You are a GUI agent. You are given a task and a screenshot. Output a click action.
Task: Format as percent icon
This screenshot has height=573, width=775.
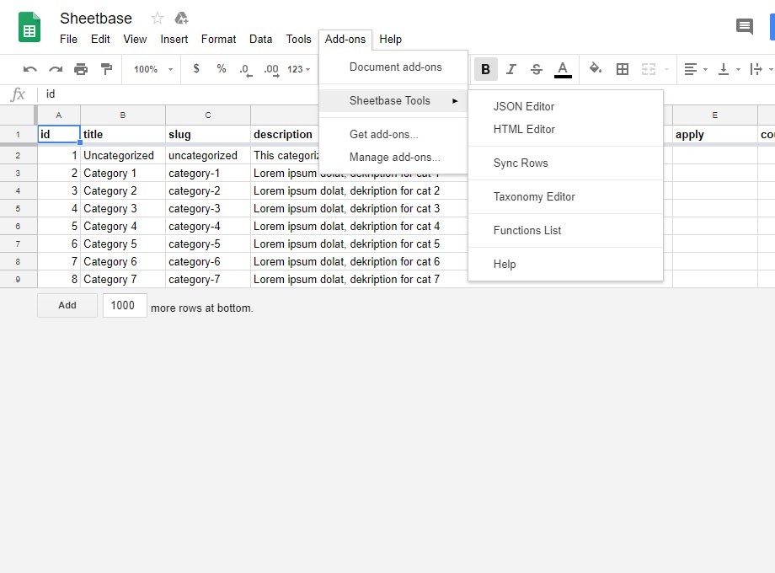coord(221,69)
